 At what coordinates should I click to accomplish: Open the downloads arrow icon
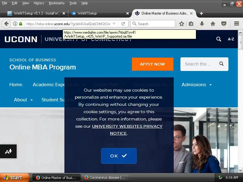(202, 24)
